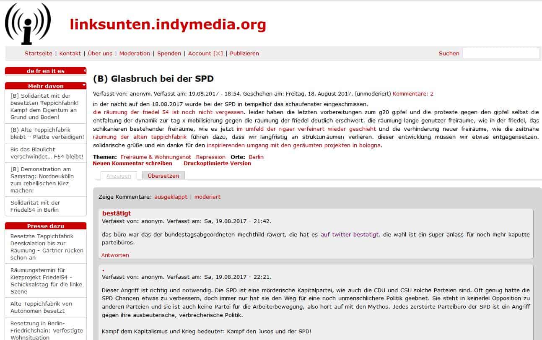Open Alte Teppichfabrik von Autonomen besetzt
Image resolution: width=542 pixels, height=340 pixels.
coord(41,307)
